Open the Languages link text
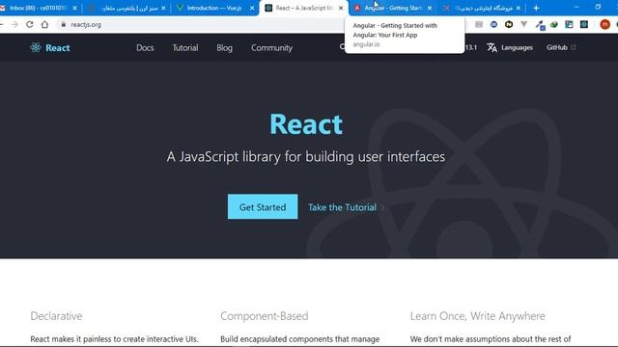The image size is (618, 347). [x=517, y=47]
